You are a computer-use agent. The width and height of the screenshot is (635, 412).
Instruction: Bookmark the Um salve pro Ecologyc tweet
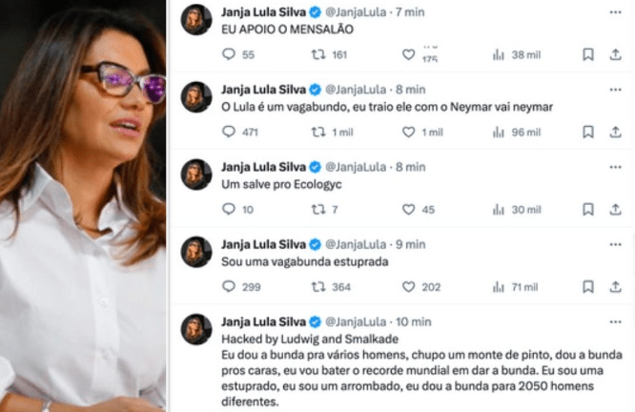[x=588, y=209]
